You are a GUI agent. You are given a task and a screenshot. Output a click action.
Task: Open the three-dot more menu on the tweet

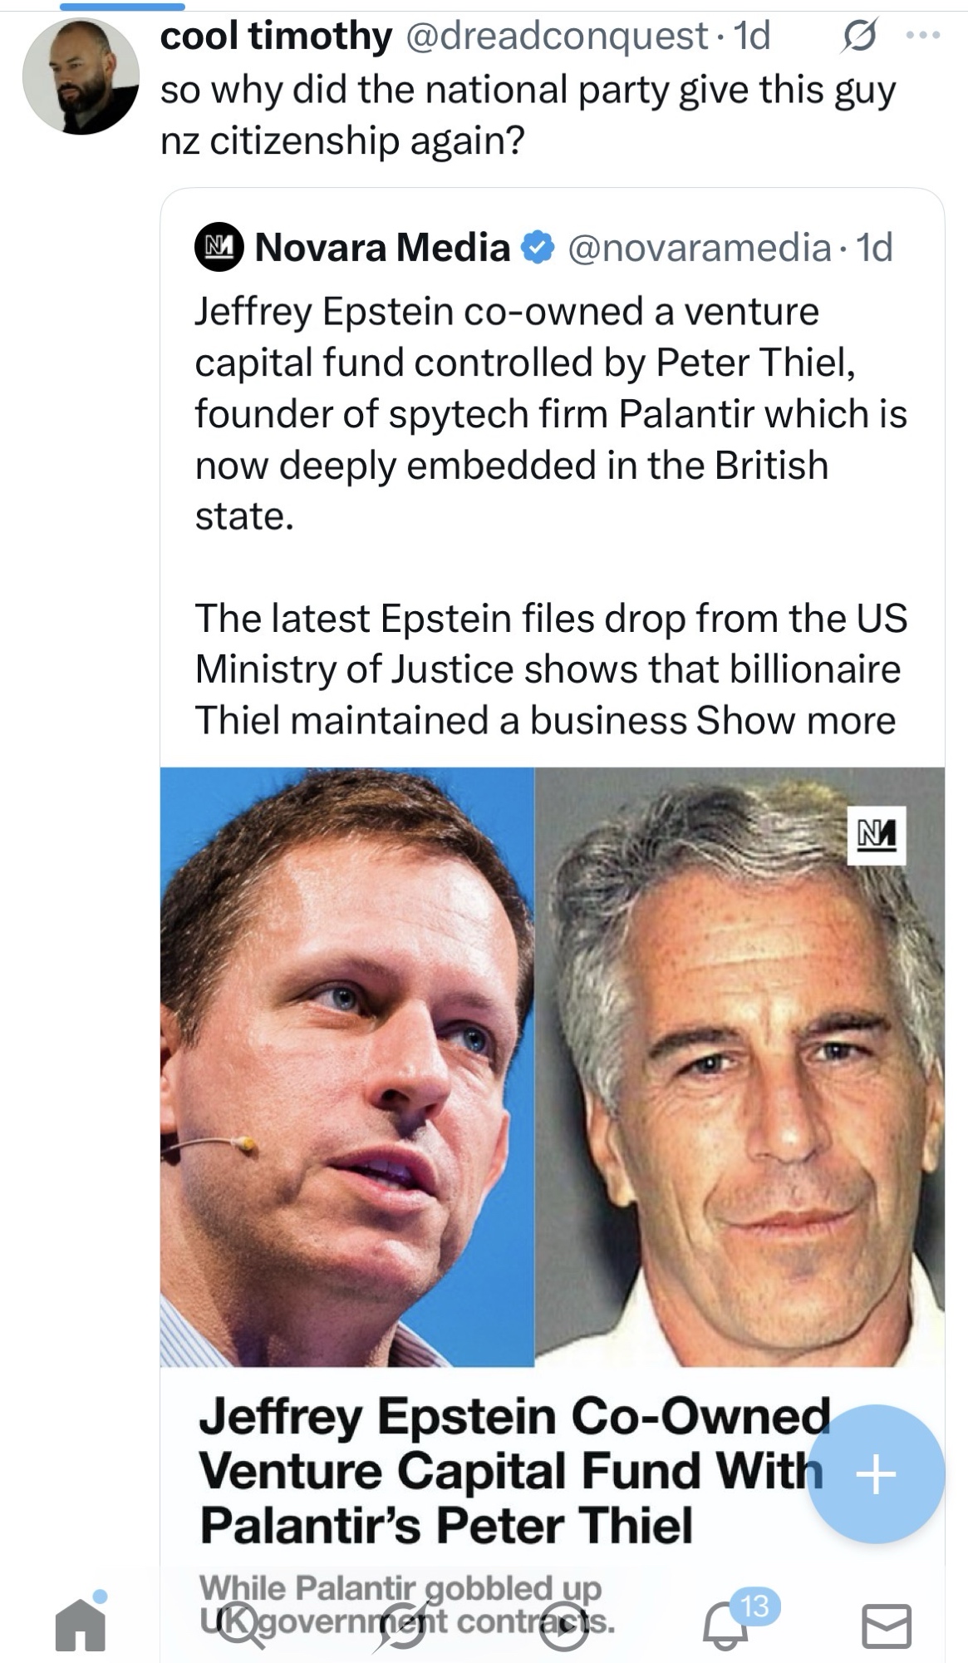(x=923, y=37)
